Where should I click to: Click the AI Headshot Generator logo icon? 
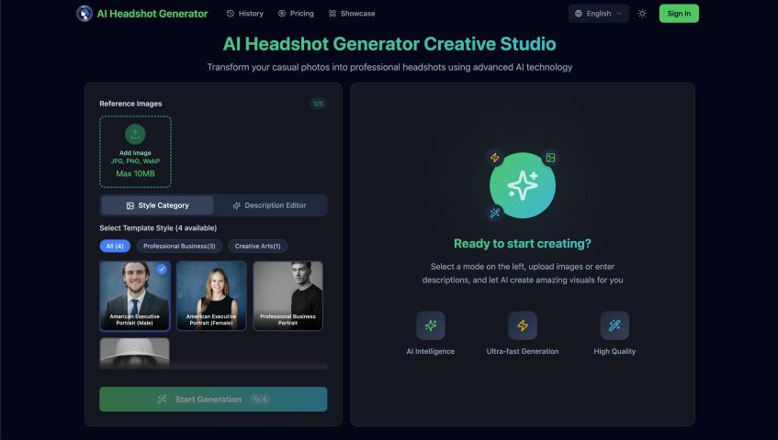point(85,14)
